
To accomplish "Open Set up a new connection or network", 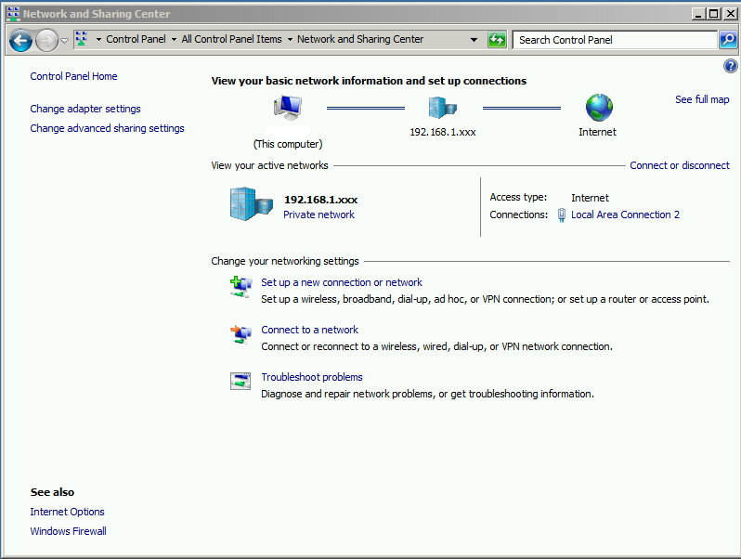I will (x=342, y=282).
